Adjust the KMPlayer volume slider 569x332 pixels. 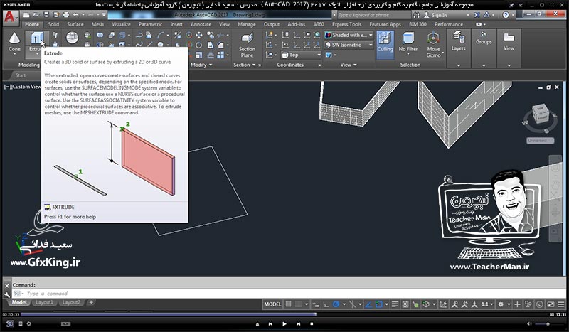click(x=548, y=324)
